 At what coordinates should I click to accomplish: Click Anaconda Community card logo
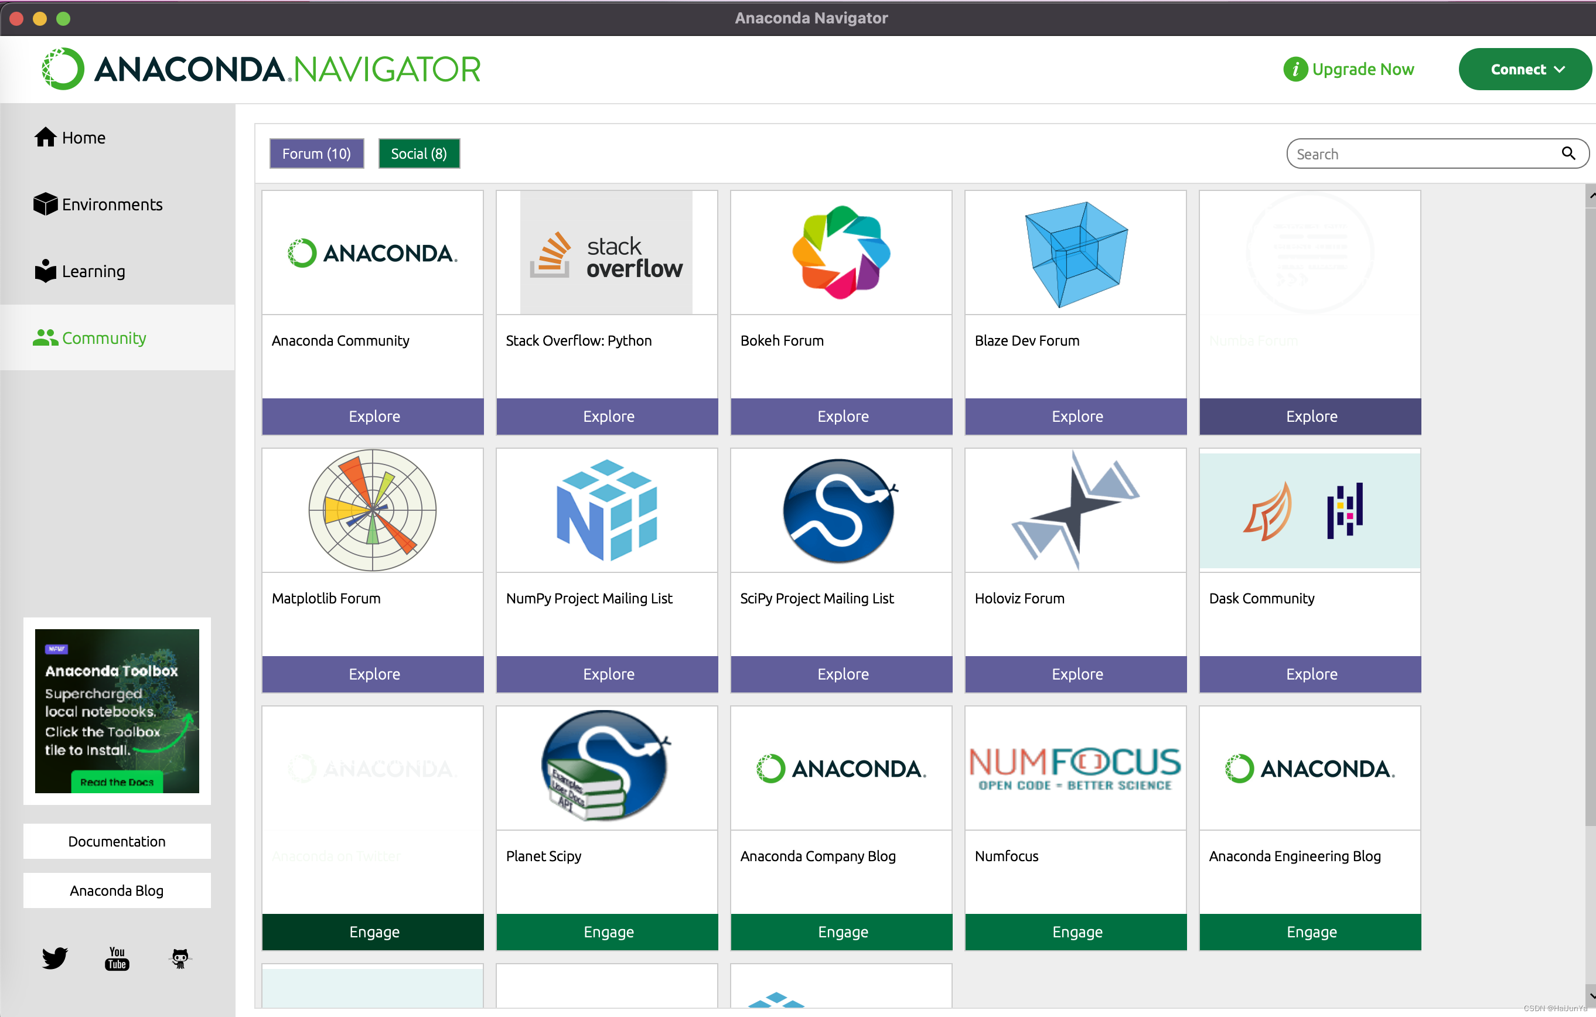pos(373,253)
